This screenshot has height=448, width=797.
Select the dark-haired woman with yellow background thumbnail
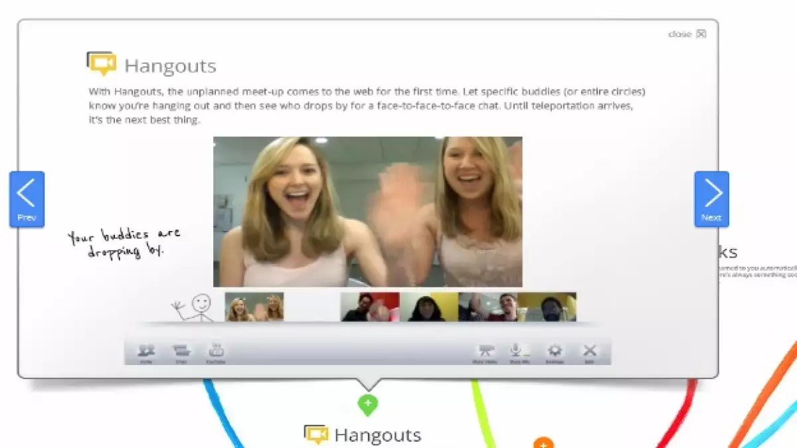(429, 307)
